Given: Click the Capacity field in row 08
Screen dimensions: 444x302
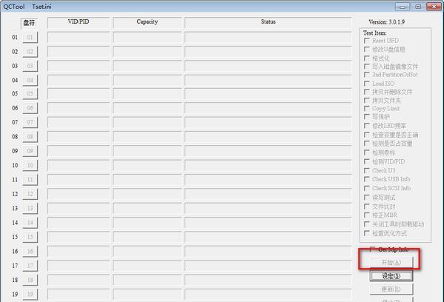Looking at the screenshot, I should pos(147,137).
